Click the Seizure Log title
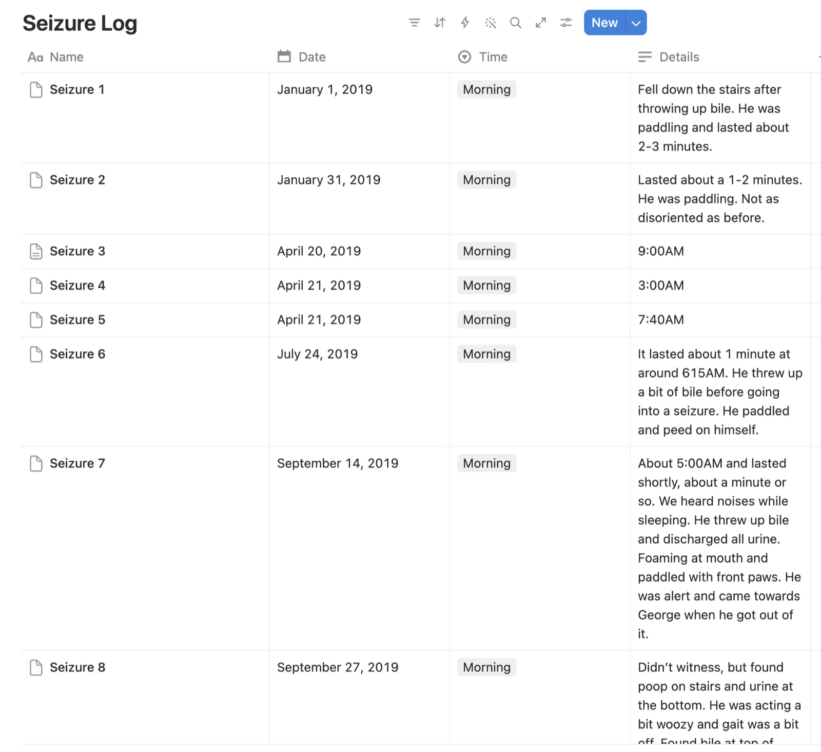Image resolution: width=821 pixels, height=752 pixels. tap(80, 23)
